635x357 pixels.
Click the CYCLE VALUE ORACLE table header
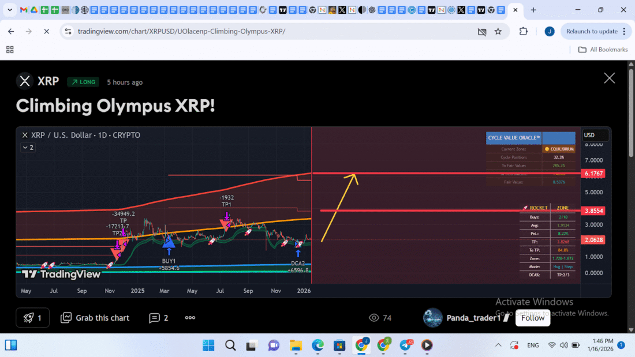514,138
